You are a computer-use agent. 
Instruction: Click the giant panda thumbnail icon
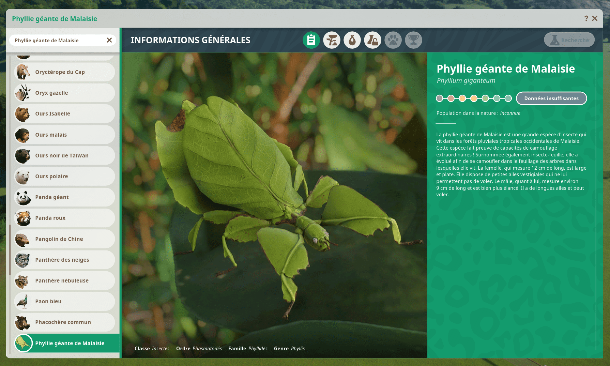(x=23, y=197)
